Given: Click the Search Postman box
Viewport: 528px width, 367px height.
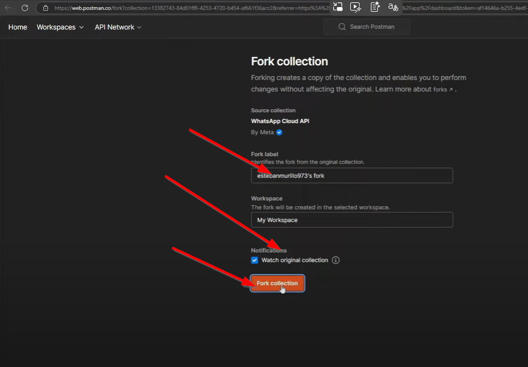Looking at the screenshot, I should [367, 27].
